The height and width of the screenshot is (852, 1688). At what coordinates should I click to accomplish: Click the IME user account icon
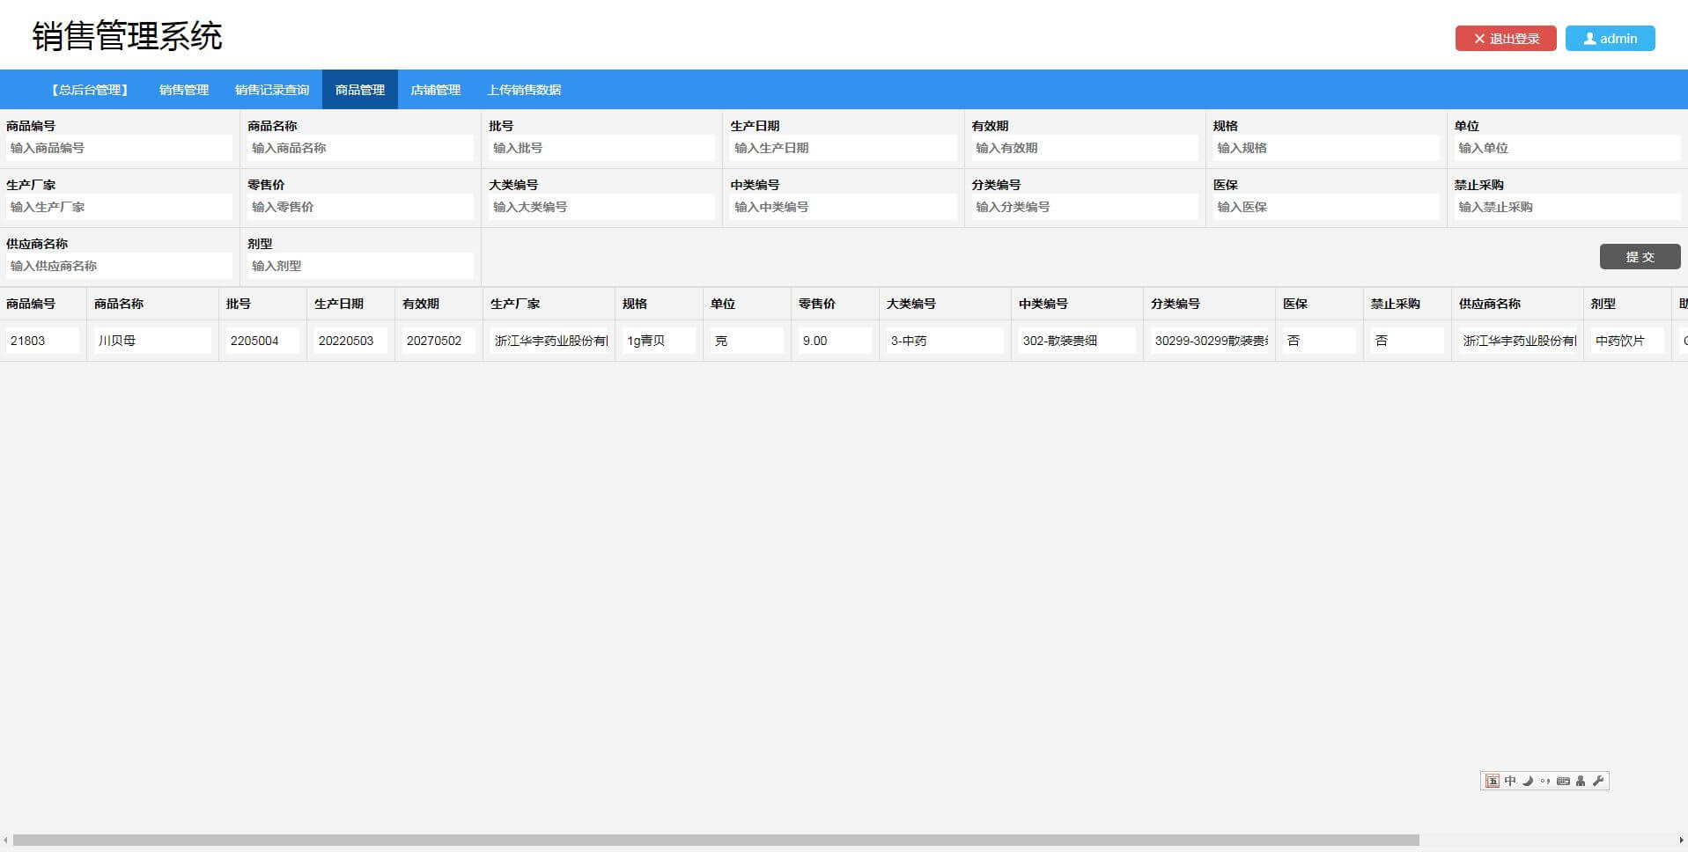1581,781
